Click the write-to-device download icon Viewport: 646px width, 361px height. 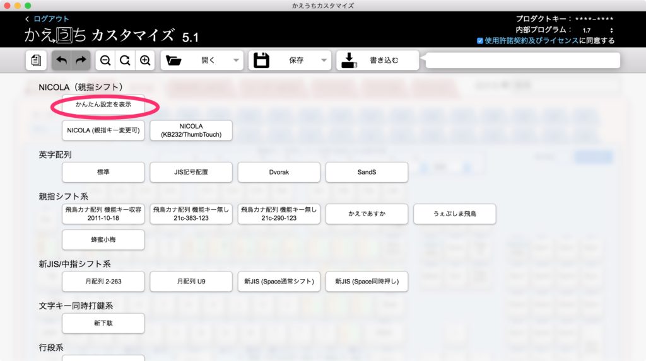click(349, 60)
